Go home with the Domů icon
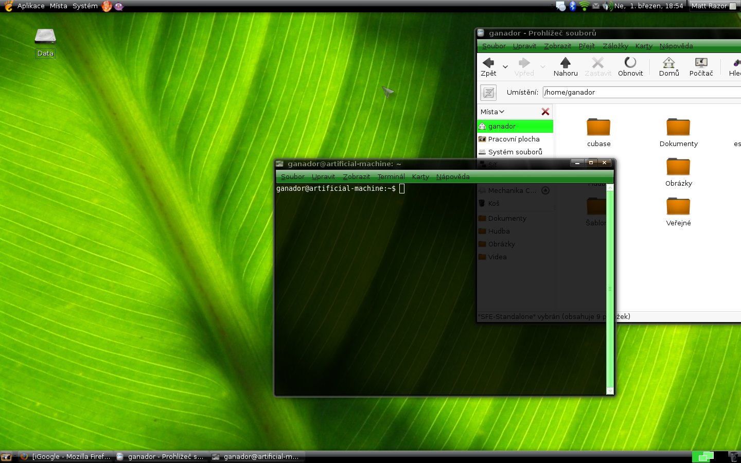 [x=669, y=63]
